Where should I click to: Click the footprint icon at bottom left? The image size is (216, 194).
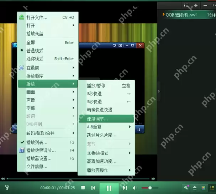tap(7, 188)
